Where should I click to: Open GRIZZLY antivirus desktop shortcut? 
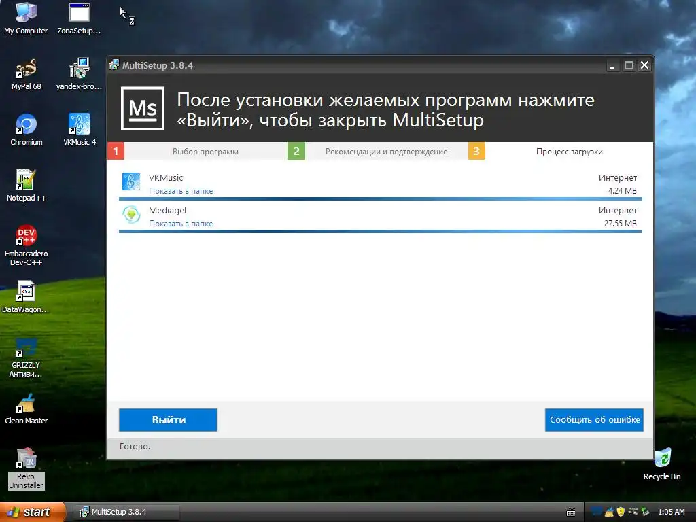26,358
